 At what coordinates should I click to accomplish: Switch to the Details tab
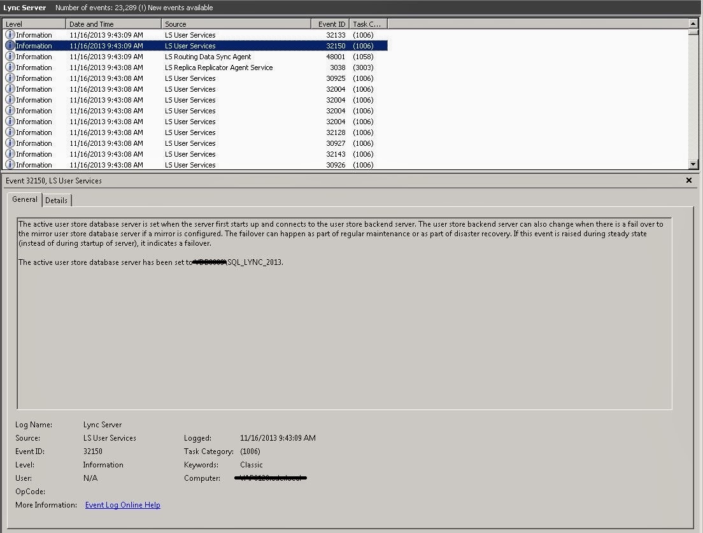57,201
